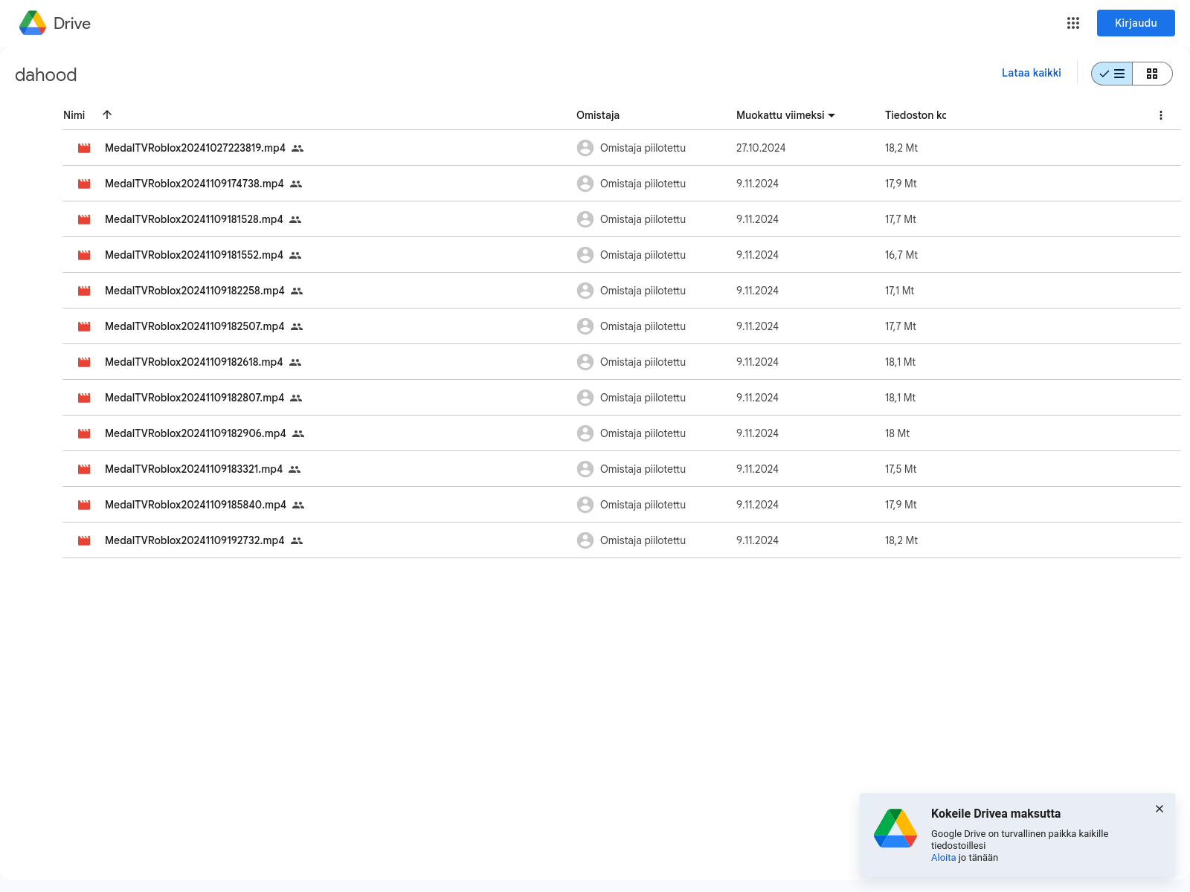
Task: Click video icon for MedalTVRoblox20241109183321.mp4
Action: point(84,469)
